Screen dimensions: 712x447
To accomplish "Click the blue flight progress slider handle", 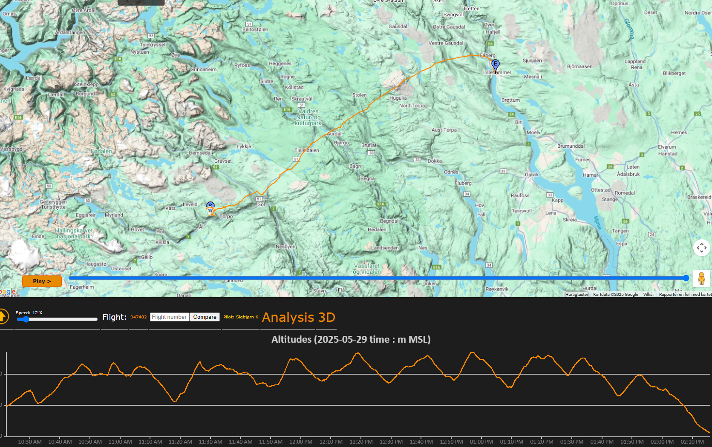I will [686, 278].
